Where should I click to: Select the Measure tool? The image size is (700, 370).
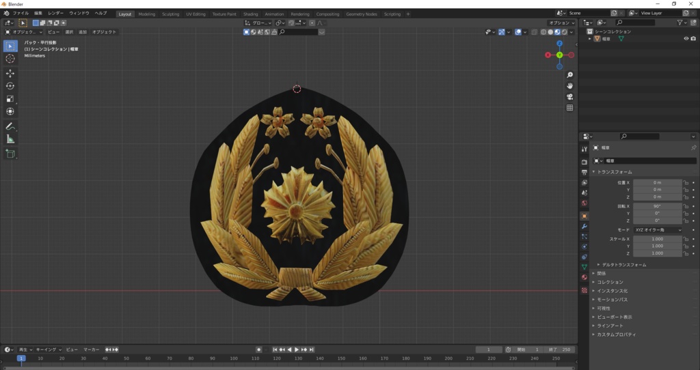pyautogui.click(x=10, y=139)
